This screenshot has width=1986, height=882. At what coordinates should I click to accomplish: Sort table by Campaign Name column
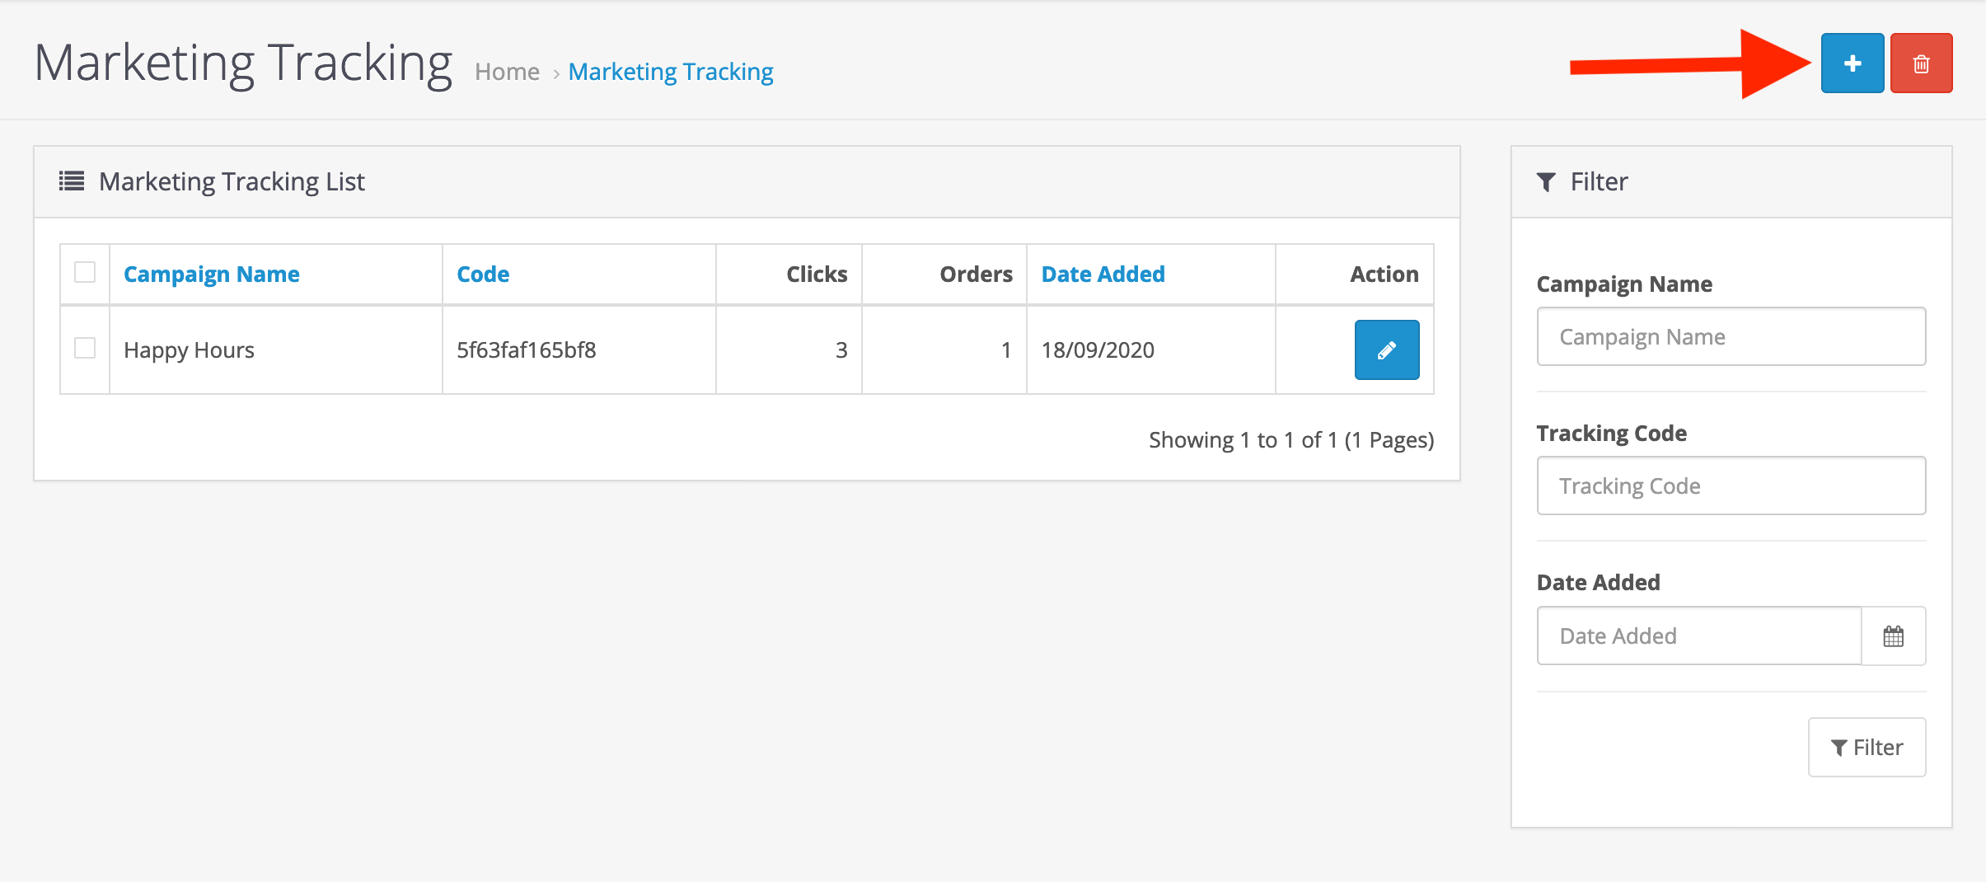point(211,274)
